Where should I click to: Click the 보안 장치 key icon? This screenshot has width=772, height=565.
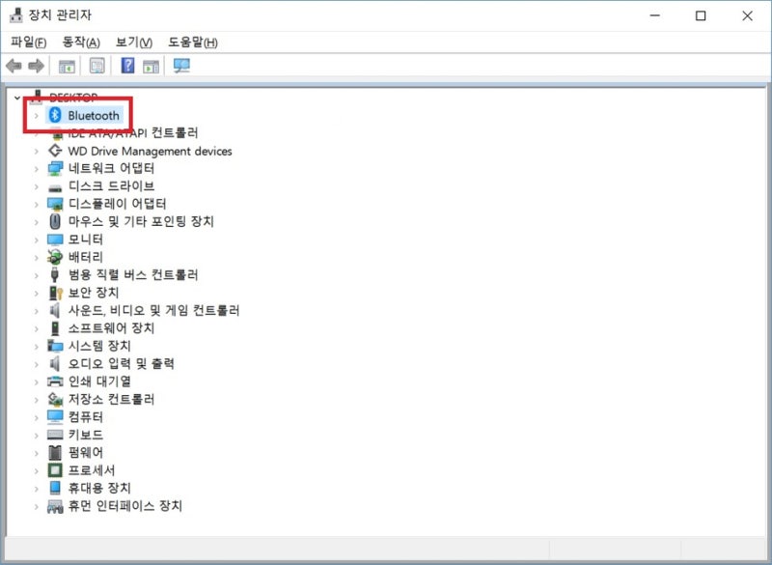56,293
